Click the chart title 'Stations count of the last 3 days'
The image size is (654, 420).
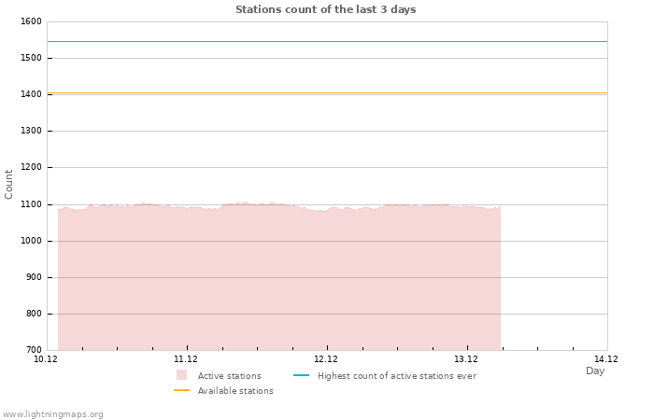pos(325,9)
